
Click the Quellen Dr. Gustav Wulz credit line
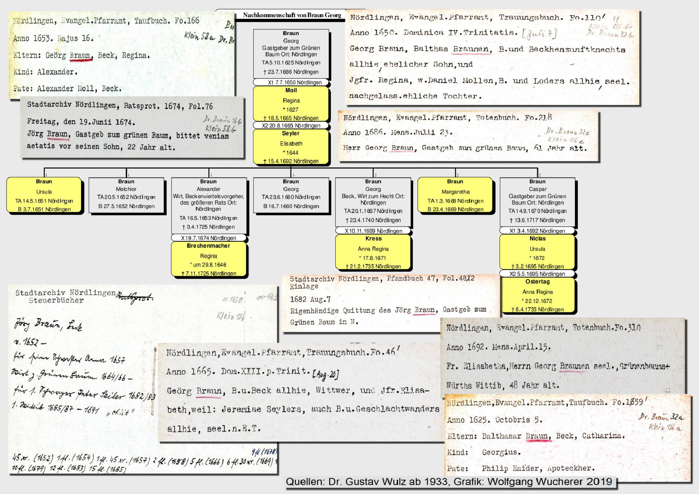tap(449, 482)
